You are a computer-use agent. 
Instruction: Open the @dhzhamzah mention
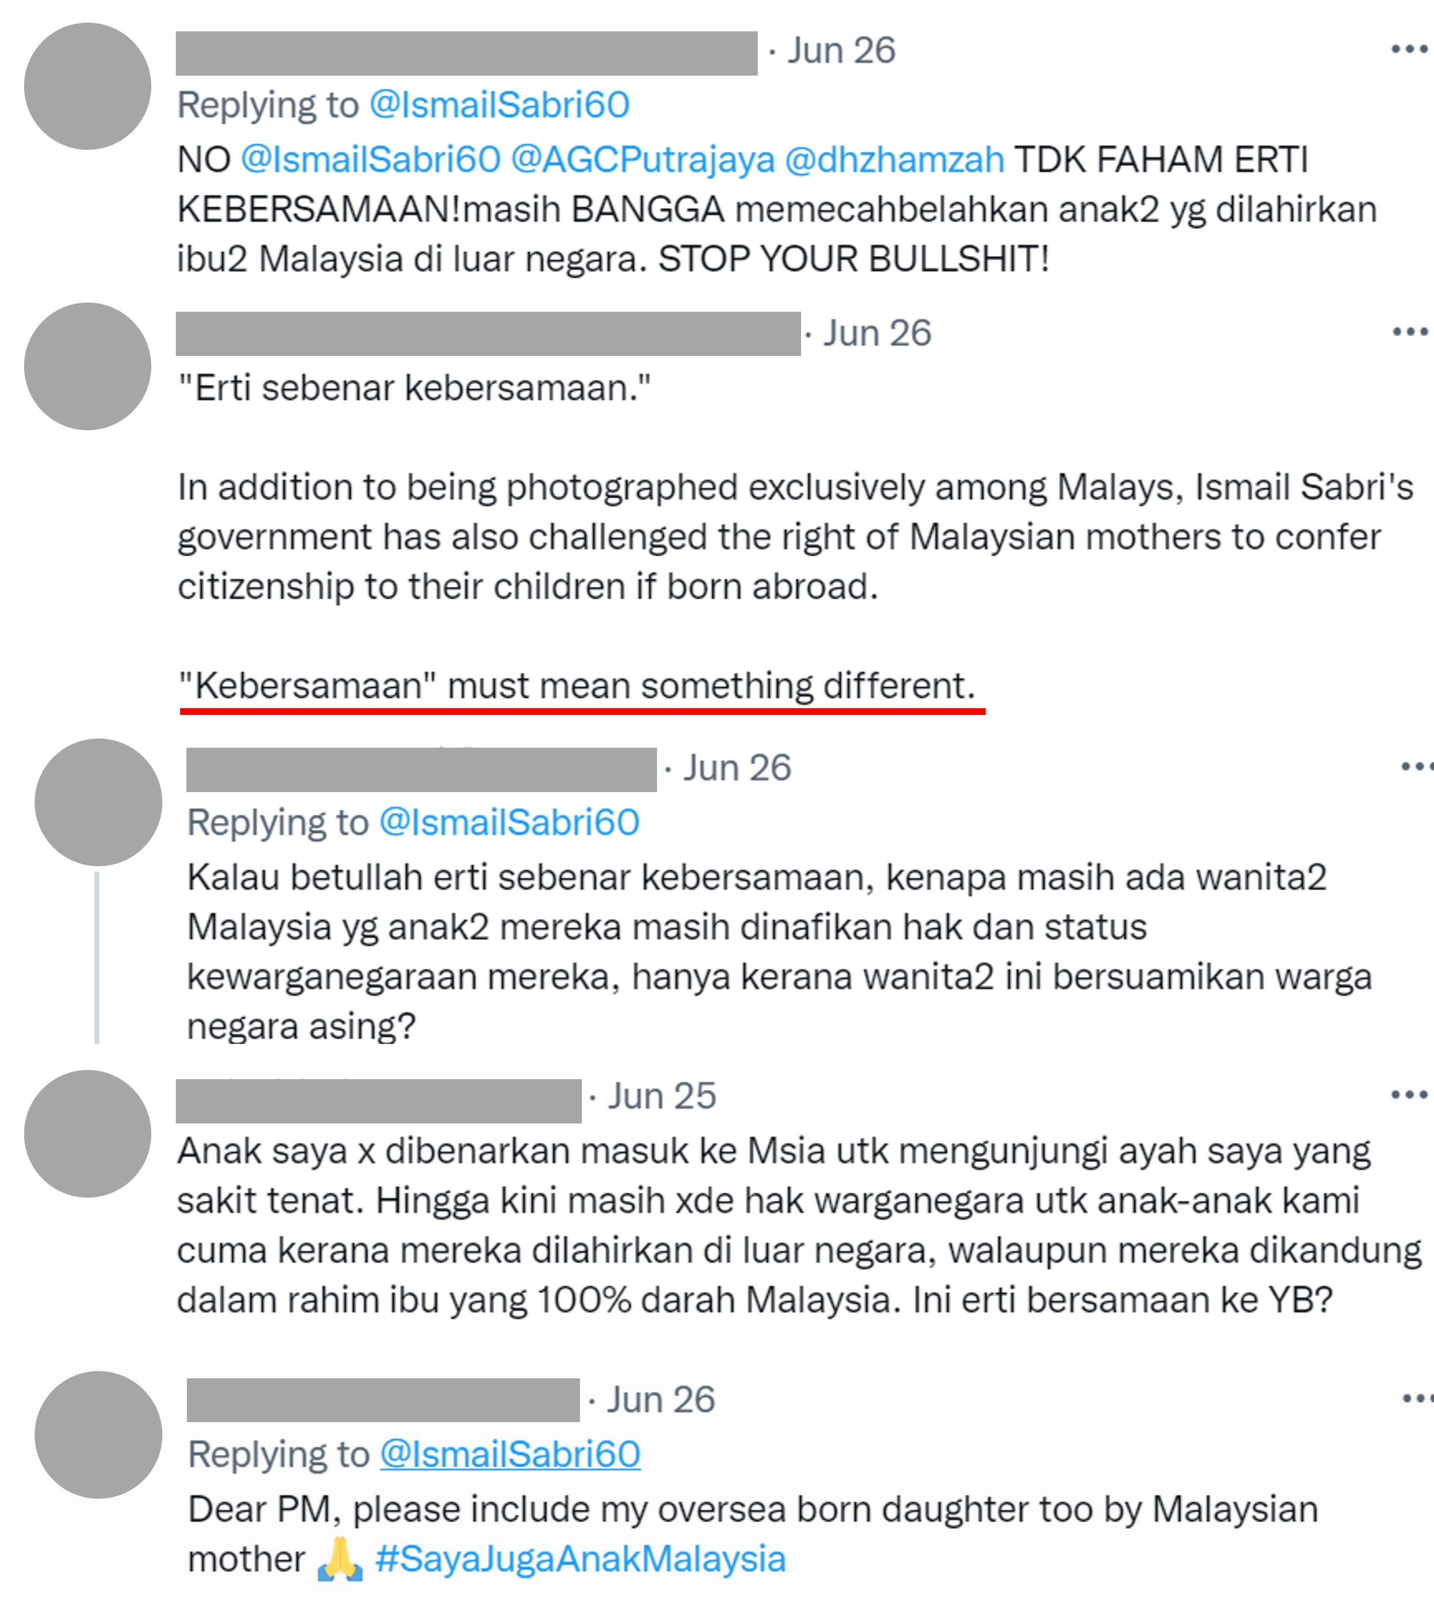(x=895, y=160)
